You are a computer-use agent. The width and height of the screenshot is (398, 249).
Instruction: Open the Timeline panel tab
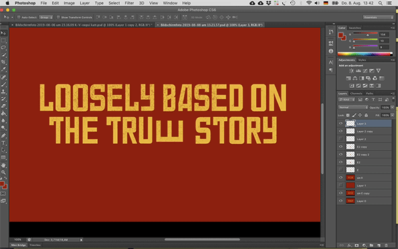pyautogui.click(x=35, y=245)
